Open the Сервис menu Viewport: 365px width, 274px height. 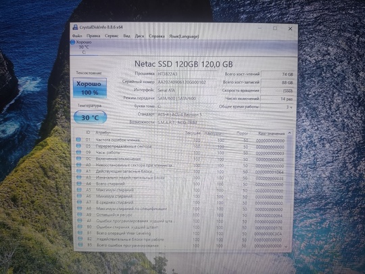coord(112,36)
